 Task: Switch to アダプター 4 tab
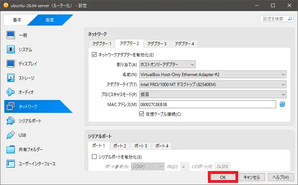184,44
